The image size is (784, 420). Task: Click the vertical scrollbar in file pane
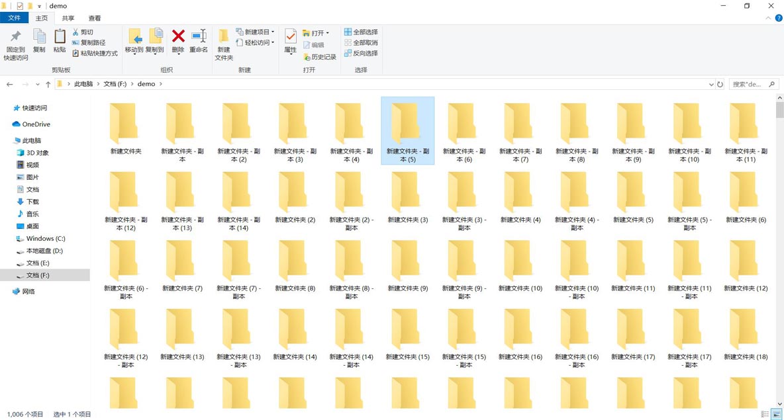point(779,251)
